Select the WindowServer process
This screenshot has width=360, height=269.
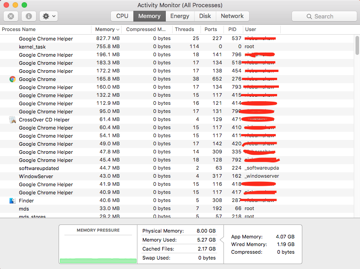tap(177, 176)
